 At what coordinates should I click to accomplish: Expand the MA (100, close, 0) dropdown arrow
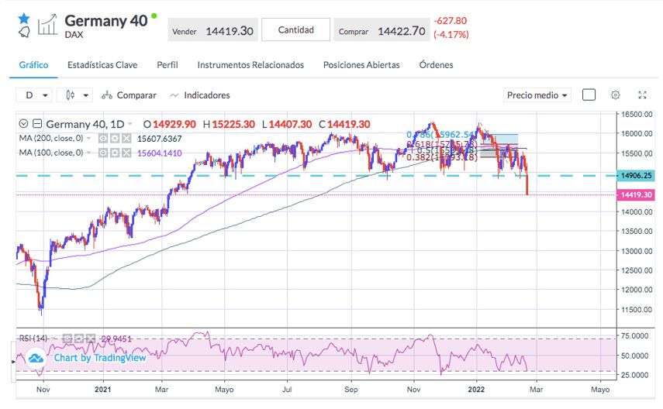pos(89,153)
